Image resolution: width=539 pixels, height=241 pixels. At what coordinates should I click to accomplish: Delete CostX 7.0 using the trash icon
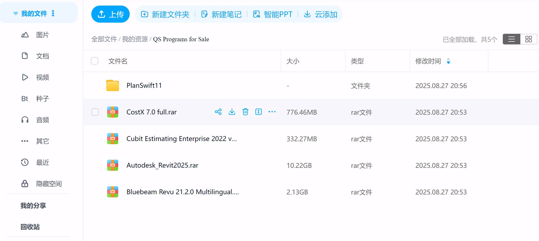(245, 112)
